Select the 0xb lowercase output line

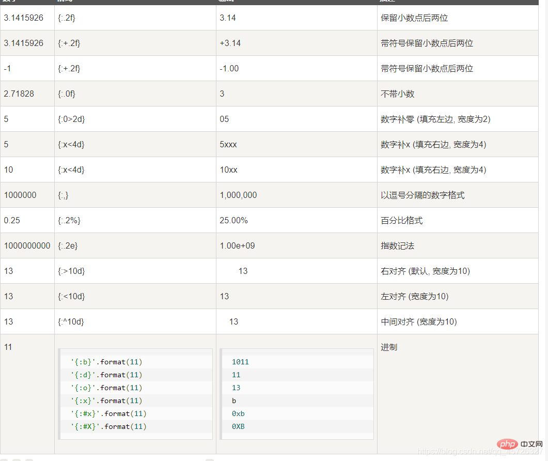click(x=238, y=413)
